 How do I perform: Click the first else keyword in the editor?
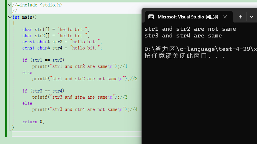27,73
